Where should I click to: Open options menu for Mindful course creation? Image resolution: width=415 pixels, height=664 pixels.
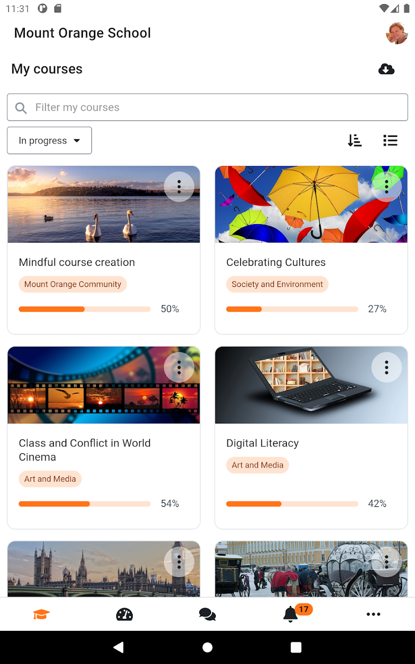tap(179, 187)
